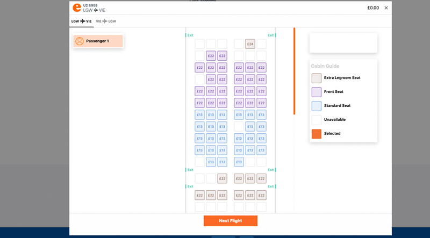Screen dimensions: 430x238
Task: Click the Standard Seat legend swatch
Action: (x=317, y=106)
